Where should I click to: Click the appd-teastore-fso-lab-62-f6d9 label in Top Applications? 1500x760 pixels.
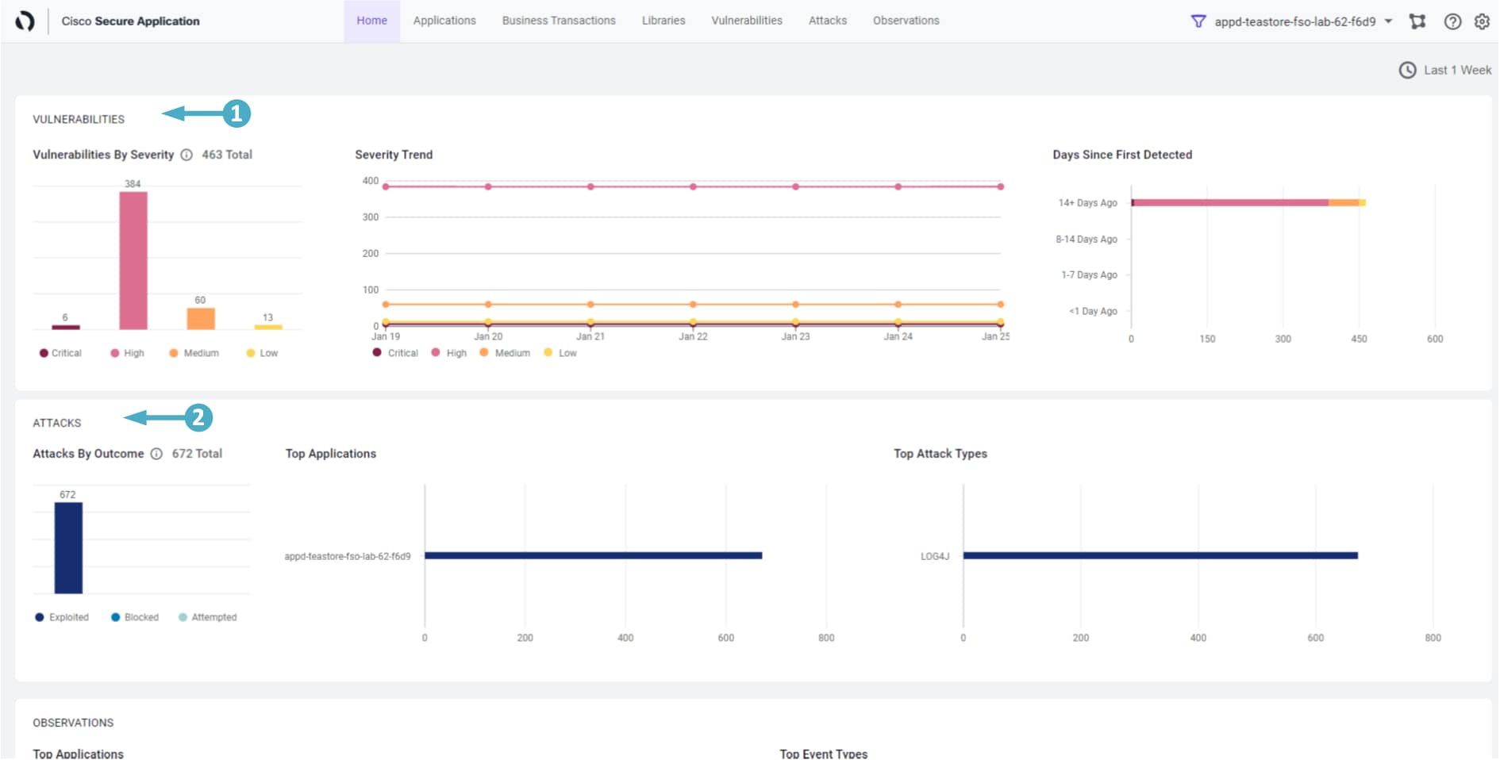click(348, 556)
